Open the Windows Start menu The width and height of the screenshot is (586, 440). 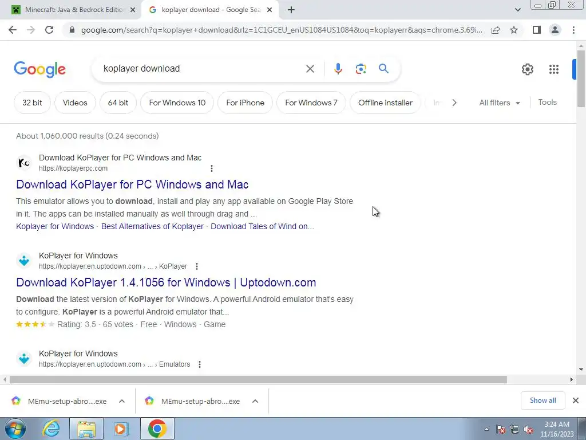15,429
